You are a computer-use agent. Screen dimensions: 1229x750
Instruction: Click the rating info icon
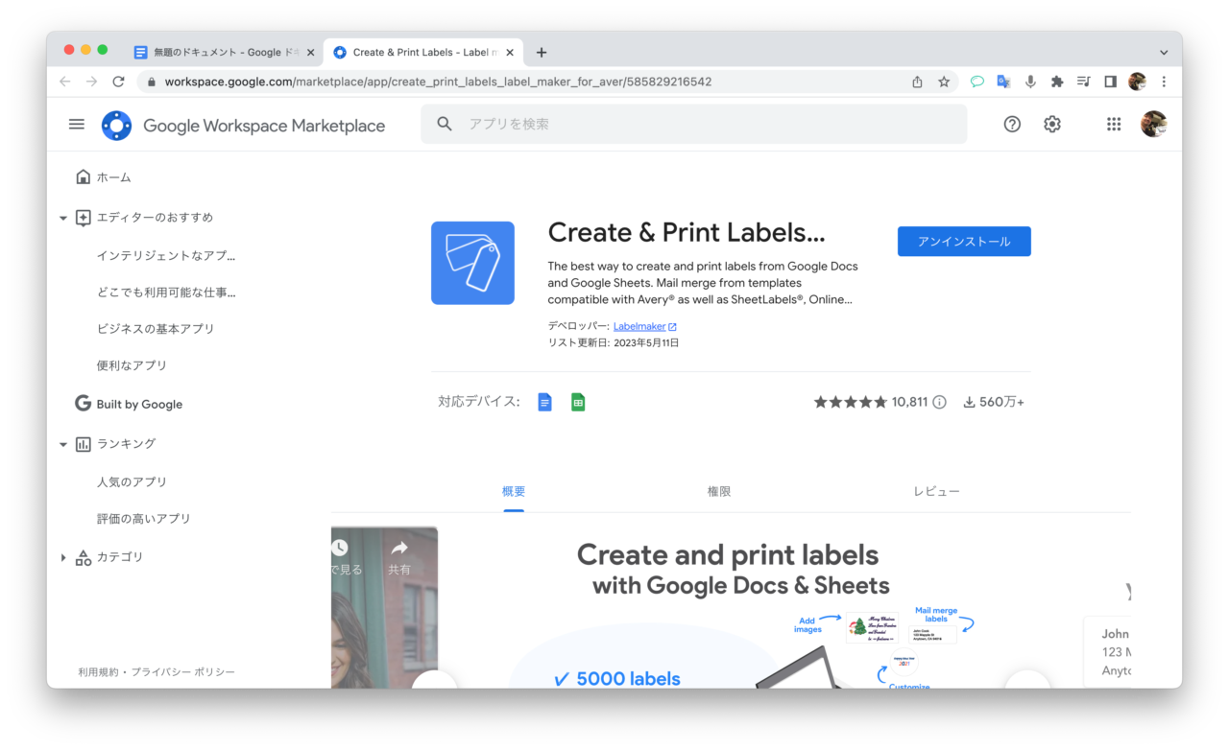click(940, 402)
